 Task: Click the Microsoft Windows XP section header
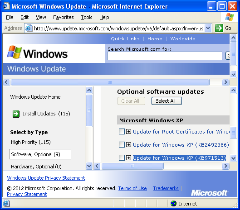point(173,120)
